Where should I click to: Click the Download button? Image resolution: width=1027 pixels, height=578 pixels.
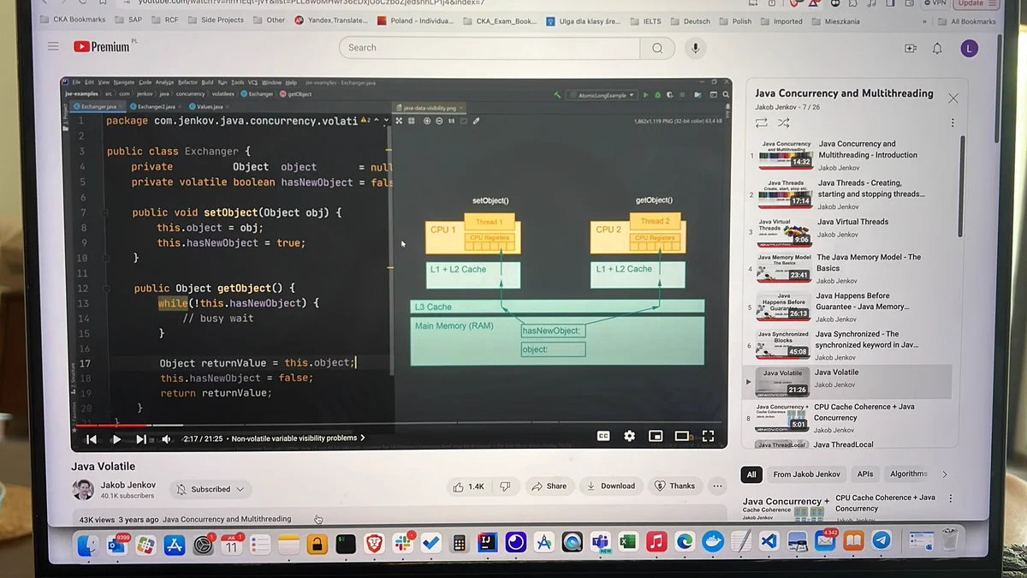pyautogui.click(x=611, y=486)
